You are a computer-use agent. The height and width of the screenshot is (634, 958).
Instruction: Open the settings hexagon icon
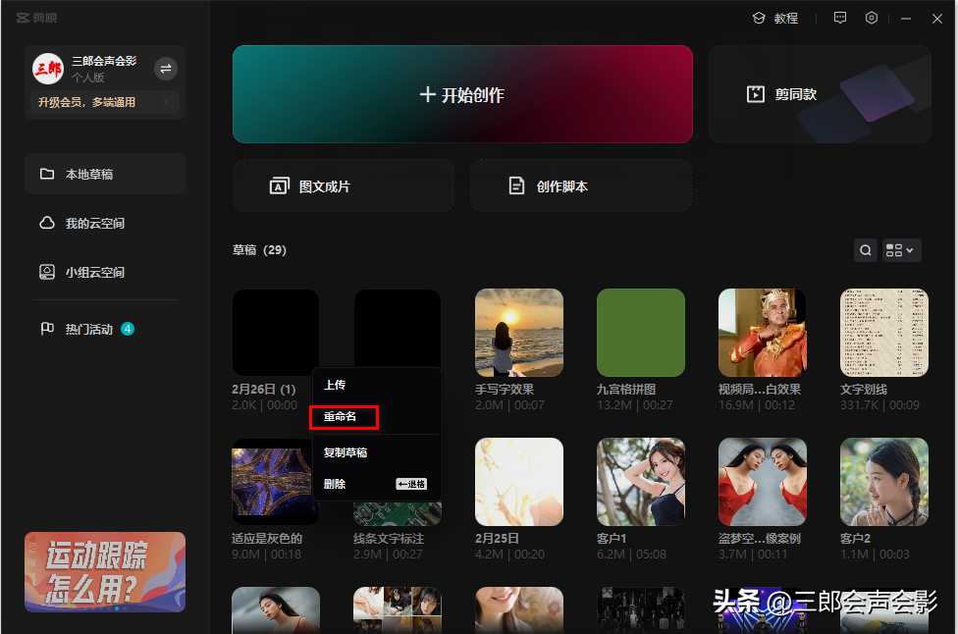pyautogui.click(x=872, y=18)
